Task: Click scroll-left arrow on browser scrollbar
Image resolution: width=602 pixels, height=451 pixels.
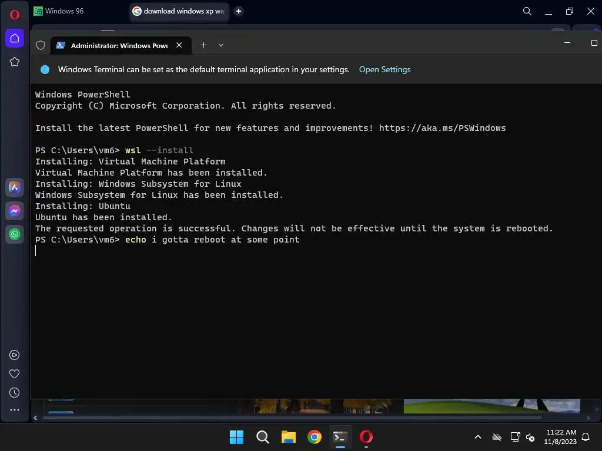Action: pyautogui.click(x=36, y=418)
